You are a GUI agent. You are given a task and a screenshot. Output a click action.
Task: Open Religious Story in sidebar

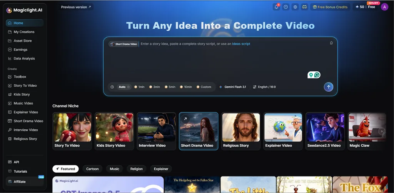[25, 139]
